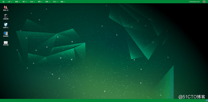Screen dimensions: 208x102
Task: Open the blue shield desktop icon
Action: pyautogui.click(x=6, y=25)
